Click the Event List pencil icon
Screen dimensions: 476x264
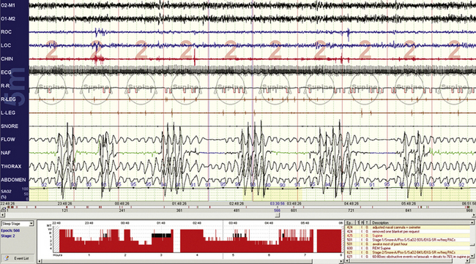7,258
